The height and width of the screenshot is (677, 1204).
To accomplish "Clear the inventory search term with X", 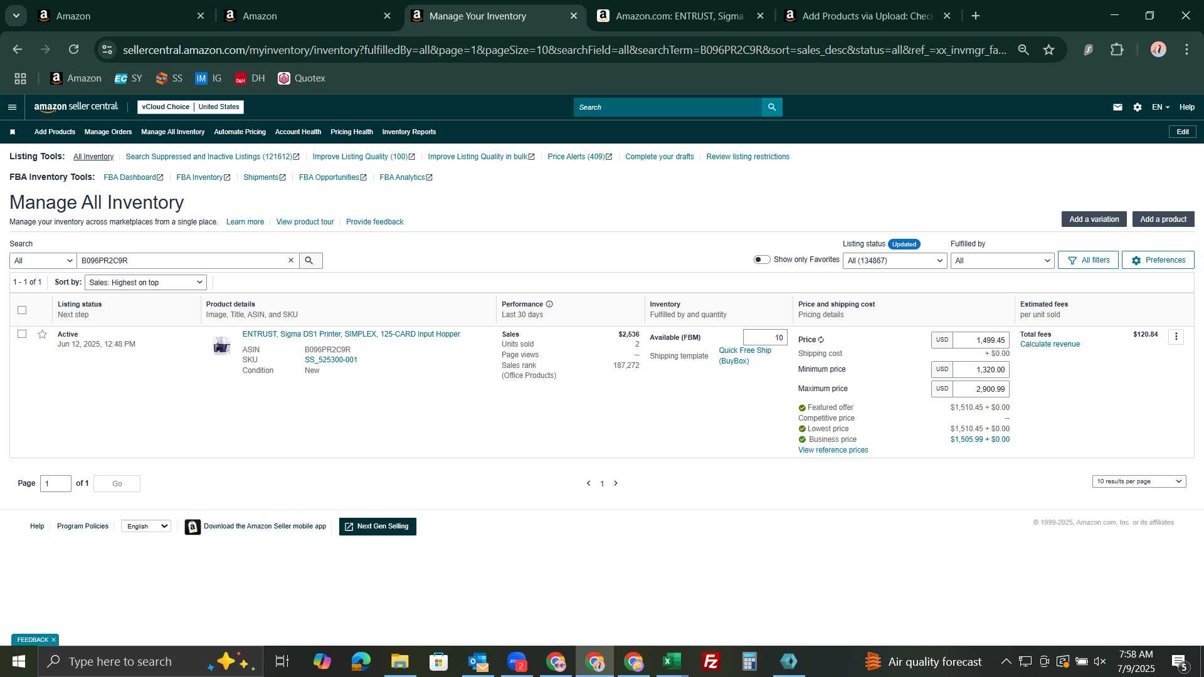I will (x=291, y=260).
